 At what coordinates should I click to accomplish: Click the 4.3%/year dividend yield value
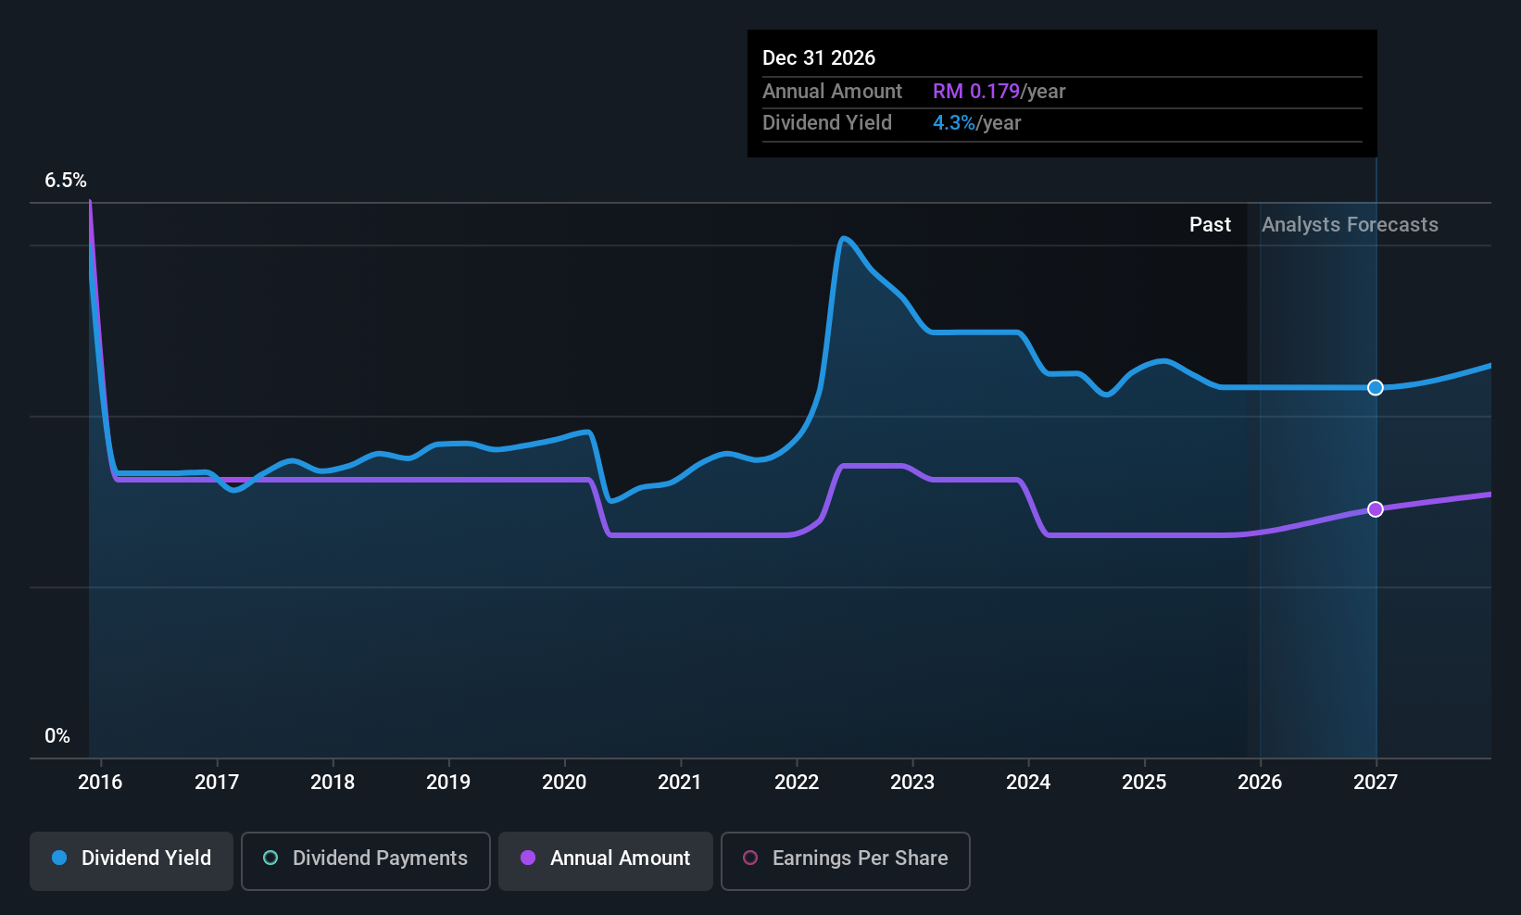pyautogui.click(x=976, y=122)
